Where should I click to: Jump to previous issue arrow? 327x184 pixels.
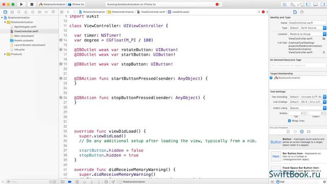pos(259,12)
